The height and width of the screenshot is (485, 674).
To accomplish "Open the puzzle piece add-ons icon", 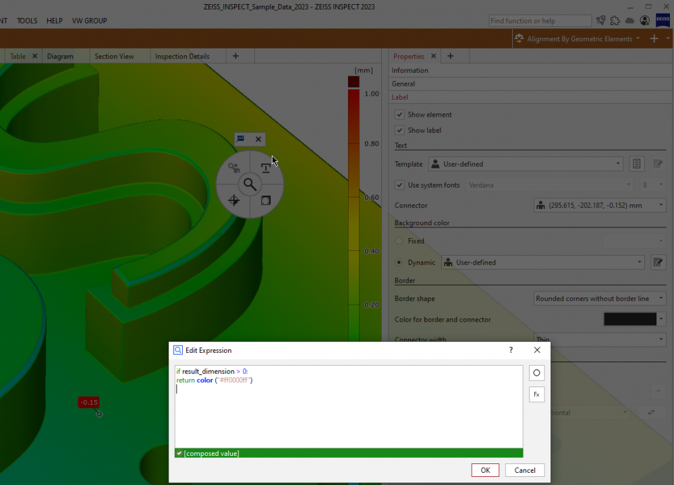I will click(615, 21).
